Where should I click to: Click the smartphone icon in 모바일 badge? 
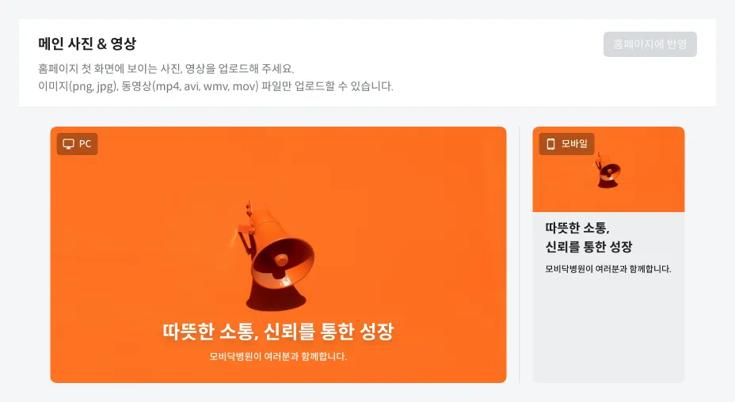[550, 144]
